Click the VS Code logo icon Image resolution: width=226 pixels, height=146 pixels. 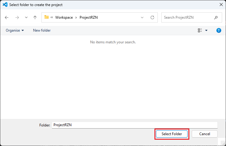[x=5, y=5]
